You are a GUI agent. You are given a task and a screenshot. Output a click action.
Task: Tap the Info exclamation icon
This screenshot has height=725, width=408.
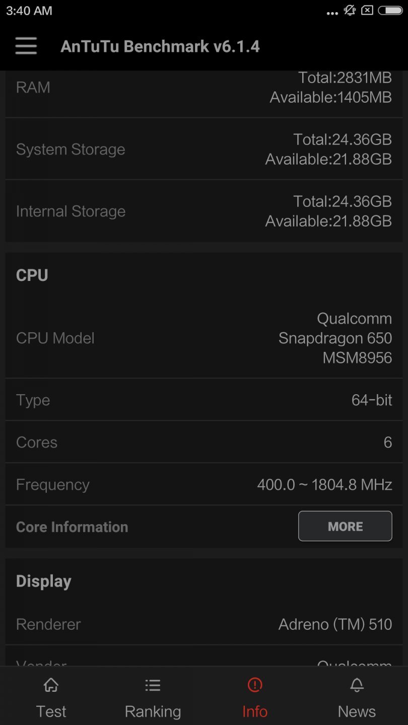[254, 685]
